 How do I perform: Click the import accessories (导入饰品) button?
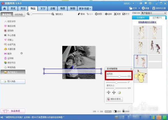tap(13, 81)
